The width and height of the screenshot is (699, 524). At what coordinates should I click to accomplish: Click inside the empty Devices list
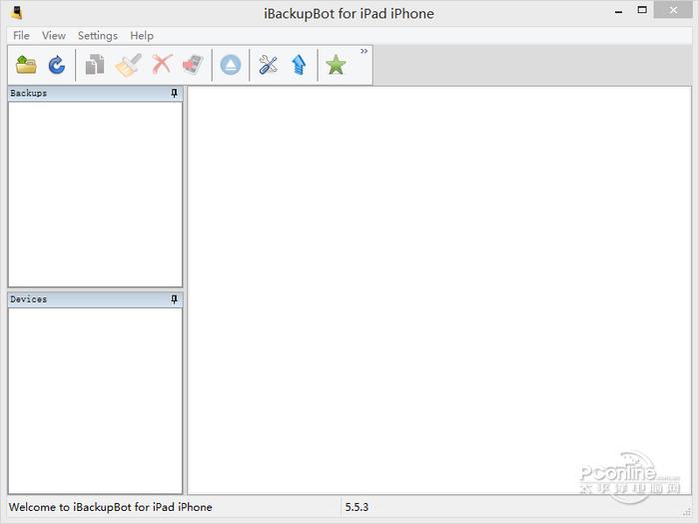tap(95, 400)
